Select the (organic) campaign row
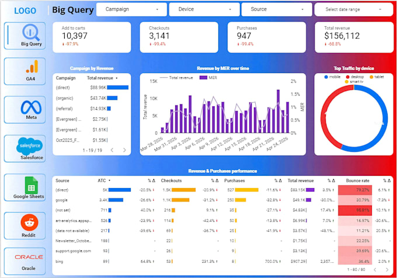This screenshot has height=278, width=397. pyautogui.click(x=92, y=98)
